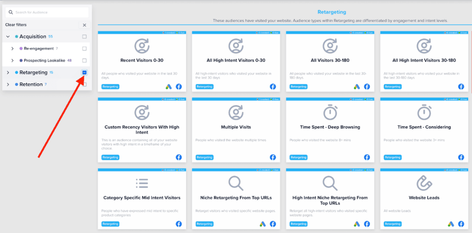Expand the Retention tree group
Image resolution: width=472 pixels, height=233 pixels.
coord(8,85)
